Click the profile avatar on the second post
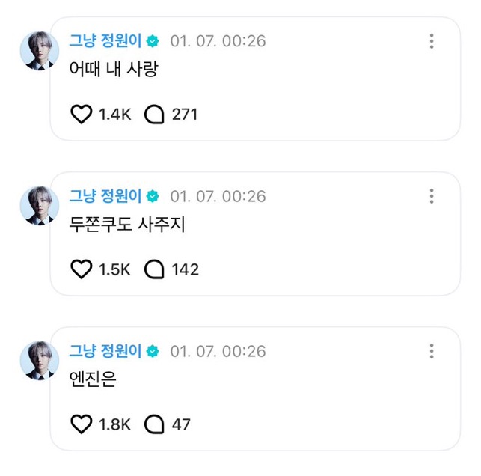Image resolution: width=481 pixels, height=476 pixels. pos(39,206)
